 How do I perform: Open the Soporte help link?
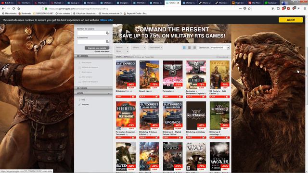(85, 105)
